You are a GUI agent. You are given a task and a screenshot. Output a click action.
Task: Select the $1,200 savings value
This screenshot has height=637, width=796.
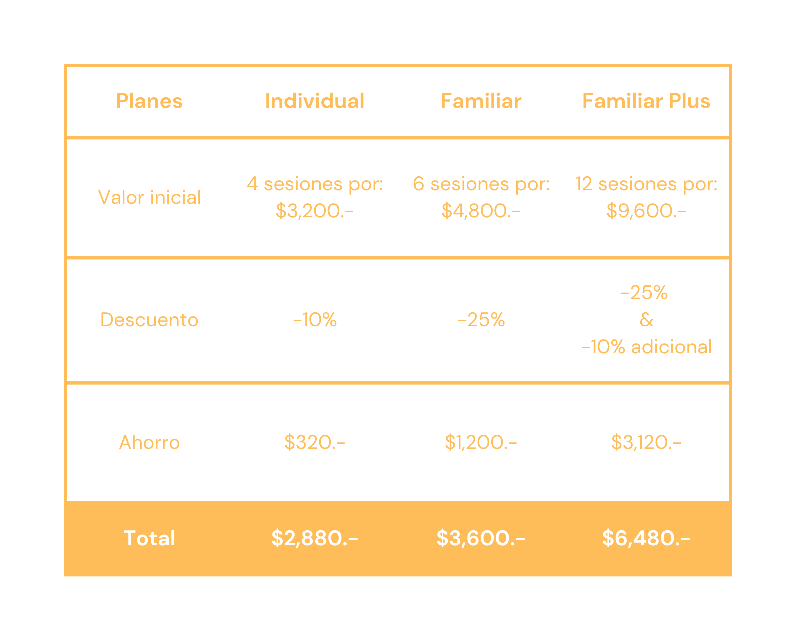481,442
